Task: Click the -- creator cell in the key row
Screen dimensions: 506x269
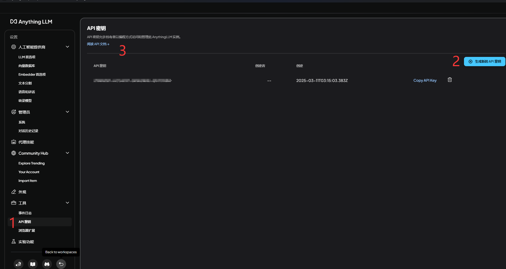Action: click(269, 81)
